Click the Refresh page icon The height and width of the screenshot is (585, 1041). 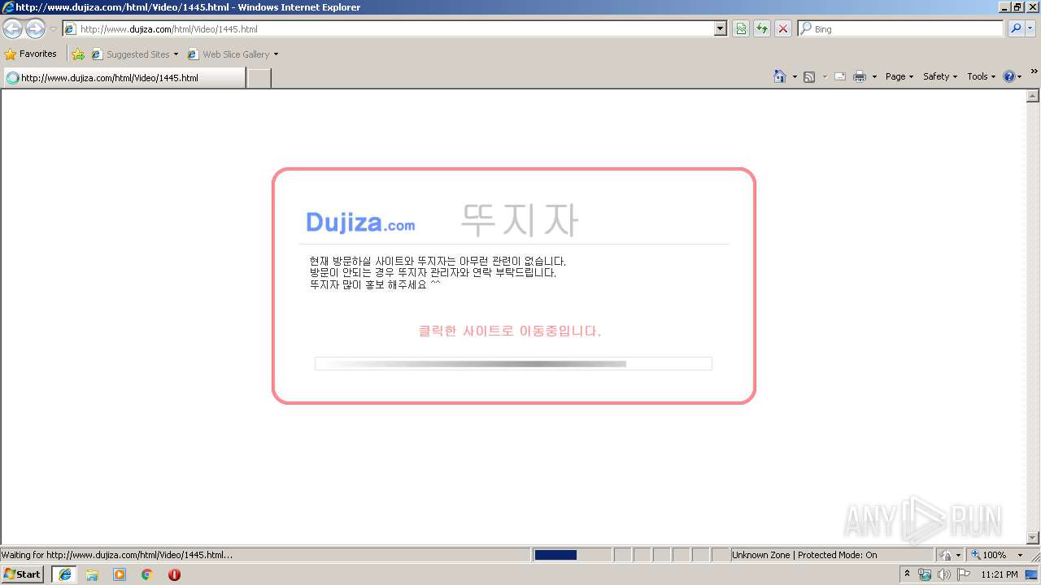[x=762, y=29]
